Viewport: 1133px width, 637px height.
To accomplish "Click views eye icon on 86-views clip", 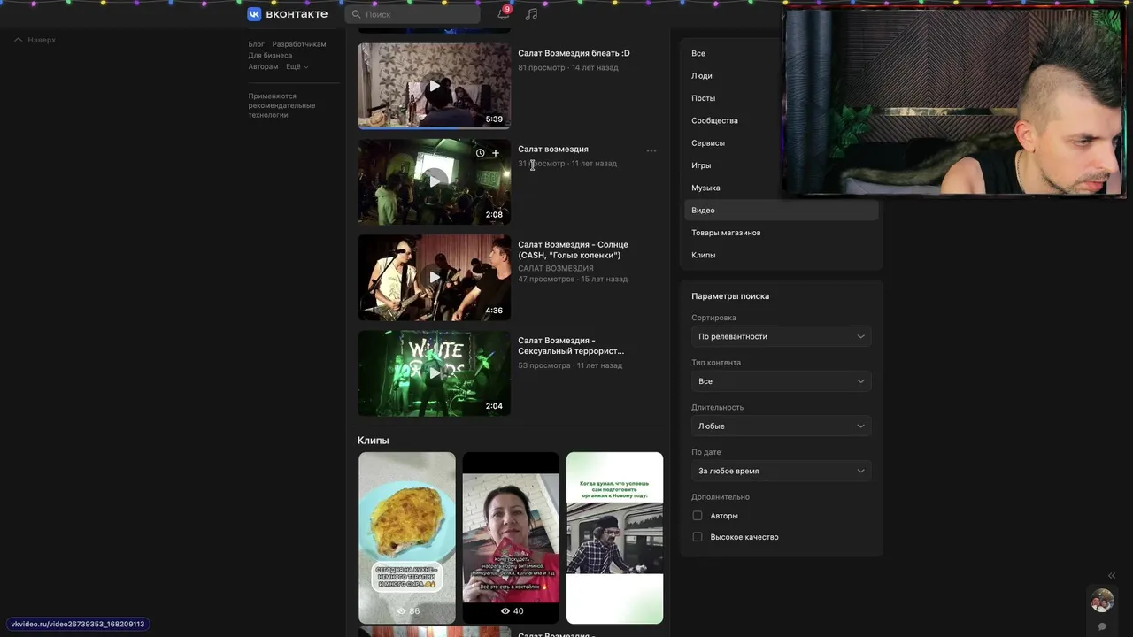I will 401,611.
